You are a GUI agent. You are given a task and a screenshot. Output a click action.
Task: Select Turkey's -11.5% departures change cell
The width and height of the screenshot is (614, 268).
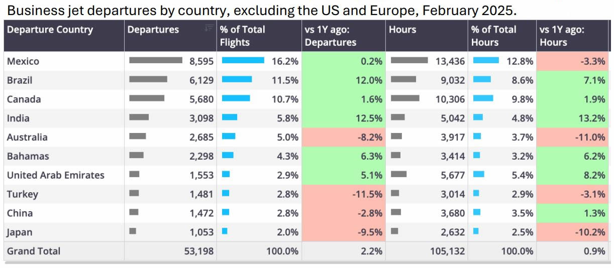(344, 194)
